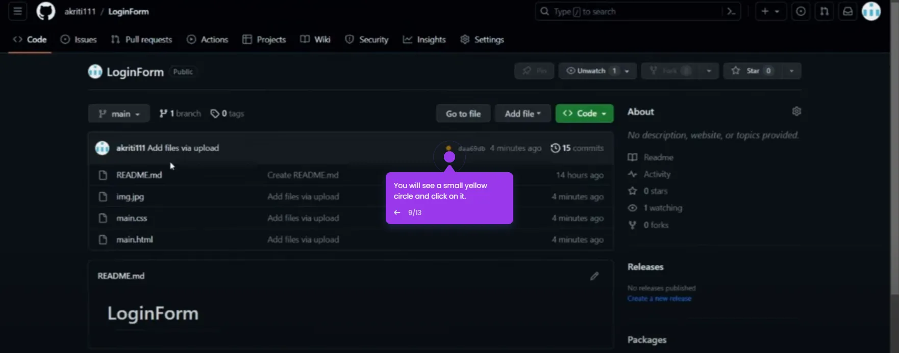The image size is (899, 353).
Task: Click the Readme link in About
Action: coord(651,157)
